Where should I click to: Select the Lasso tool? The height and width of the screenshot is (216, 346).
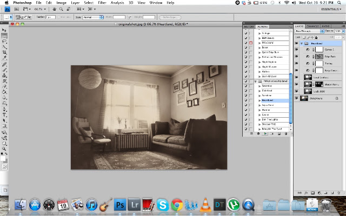click(4, 42)
